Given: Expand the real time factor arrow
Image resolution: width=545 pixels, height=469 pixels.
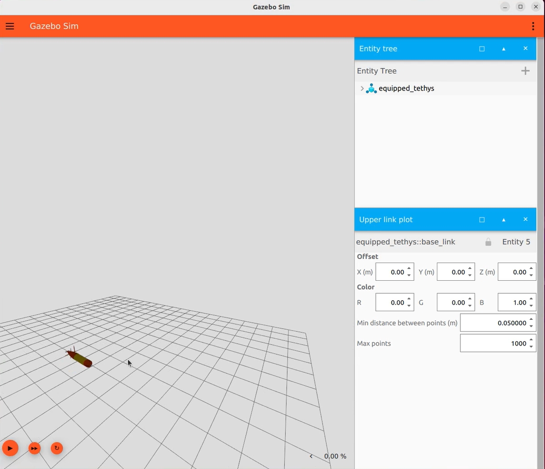Looking at the screenshot, I should tap(311, 456).
